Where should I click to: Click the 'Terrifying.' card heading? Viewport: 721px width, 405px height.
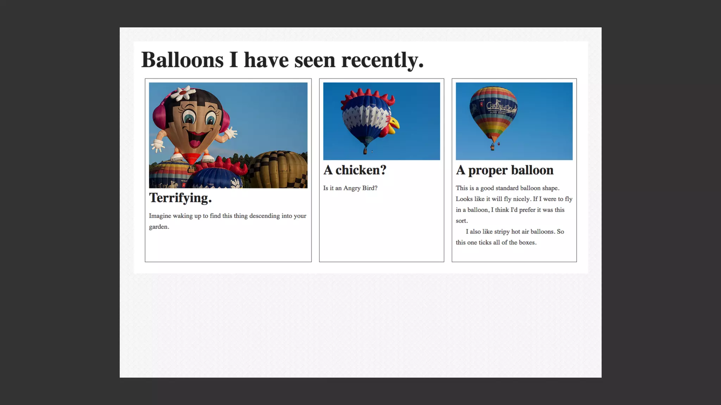(180, 198)
